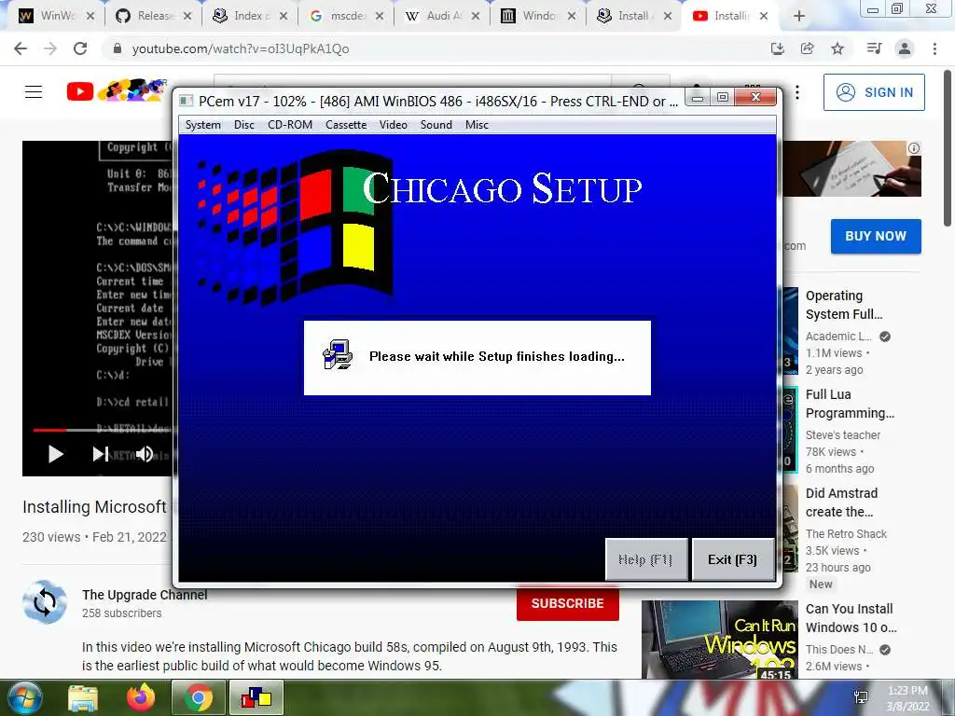Open Did Amstrad create the video

[842, 503]
